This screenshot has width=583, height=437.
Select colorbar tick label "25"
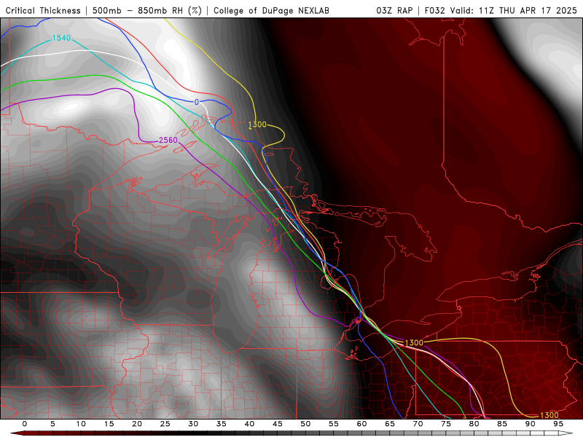(x=165, y=424)
